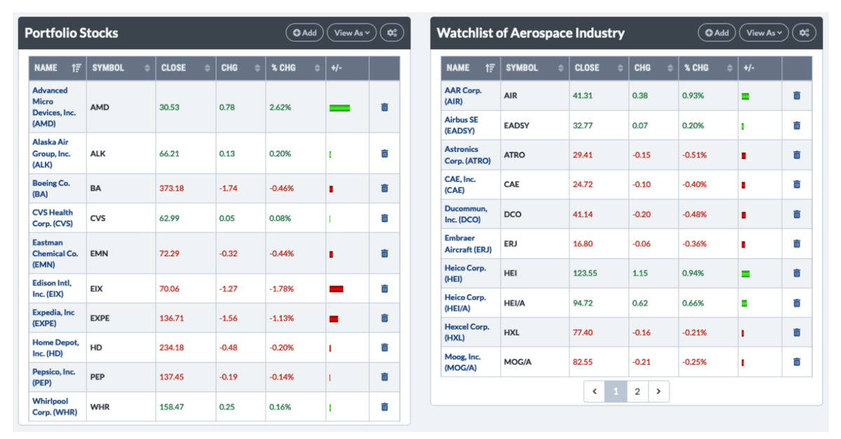Image resolution: width=841 pixels, height=439 pixels.
Task: Delete Alaska Air Group (ALK) row
Action: [x=384, y=153]
